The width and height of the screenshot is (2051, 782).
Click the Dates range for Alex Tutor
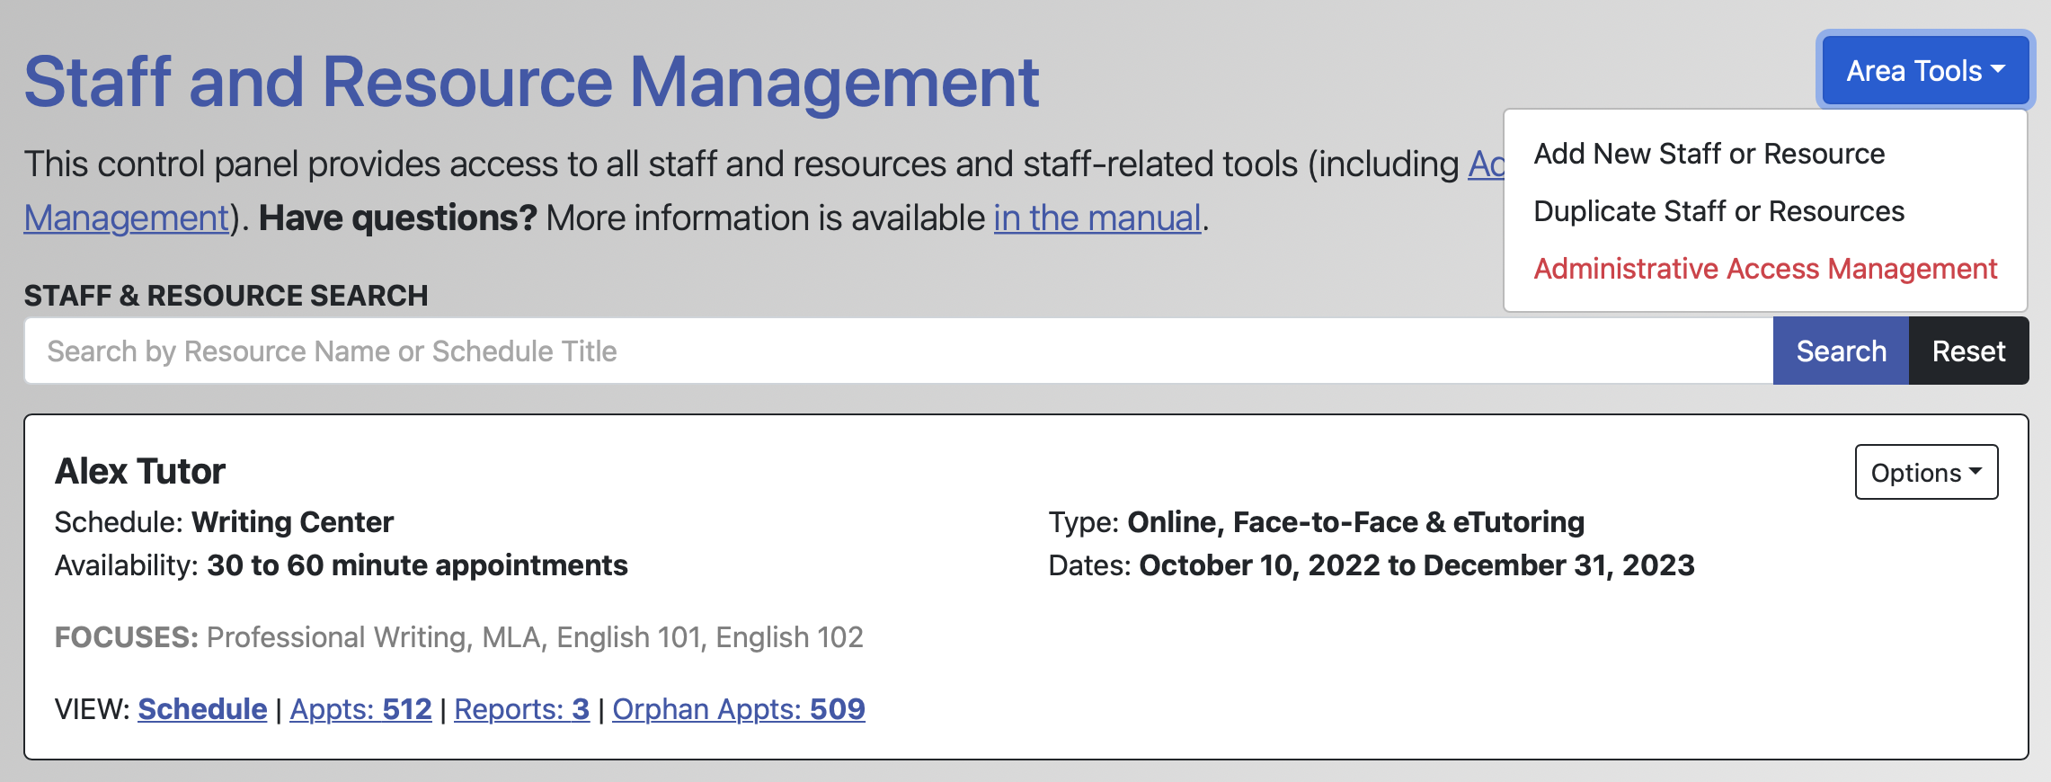(1416, 565)
